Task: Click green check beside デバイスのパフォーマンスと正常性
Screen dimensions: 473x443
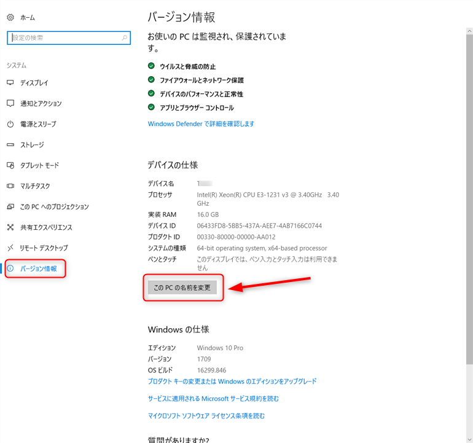Action: 151,93
